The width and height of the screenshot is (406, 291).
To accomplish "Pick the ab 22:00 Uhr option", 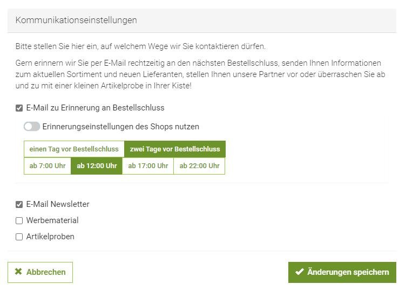I will click(199, 166).
